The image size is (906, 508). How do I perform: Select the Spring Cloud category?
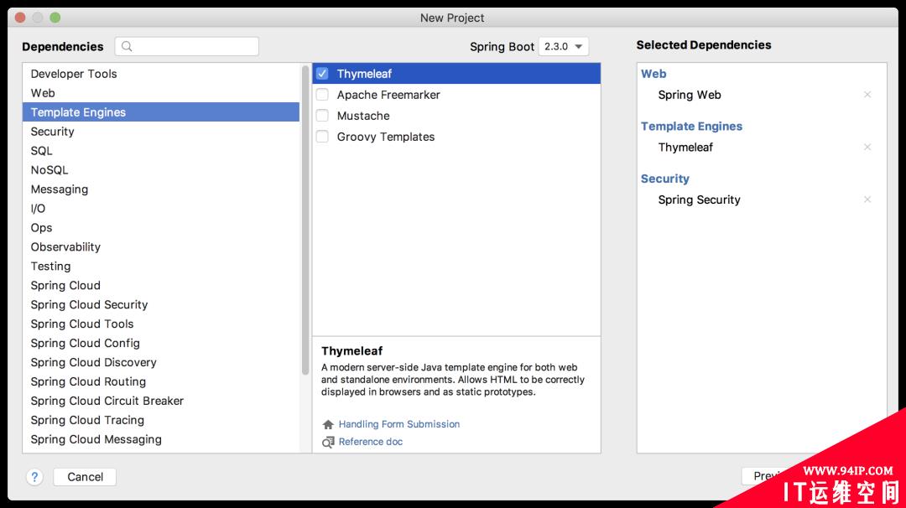pyautogui.click(x=161, y=285)
